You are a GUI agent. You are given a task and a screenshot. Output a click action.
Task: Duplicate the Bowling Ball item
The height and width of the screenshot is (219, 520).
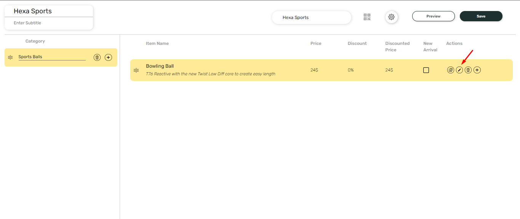[450, 70]
